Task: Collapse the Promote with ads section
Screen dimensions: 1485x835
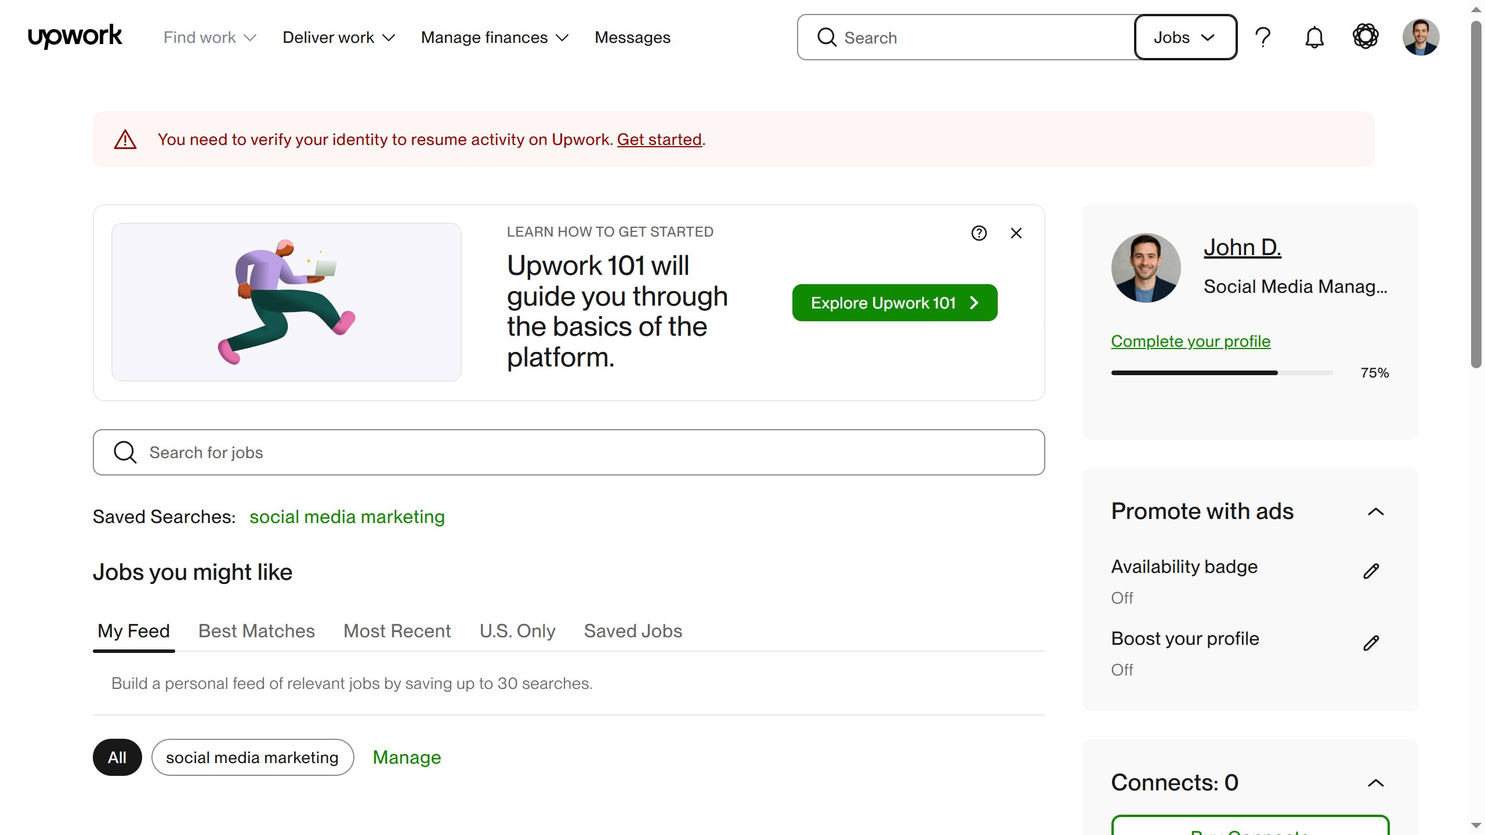Action: tap(1376, 511)
